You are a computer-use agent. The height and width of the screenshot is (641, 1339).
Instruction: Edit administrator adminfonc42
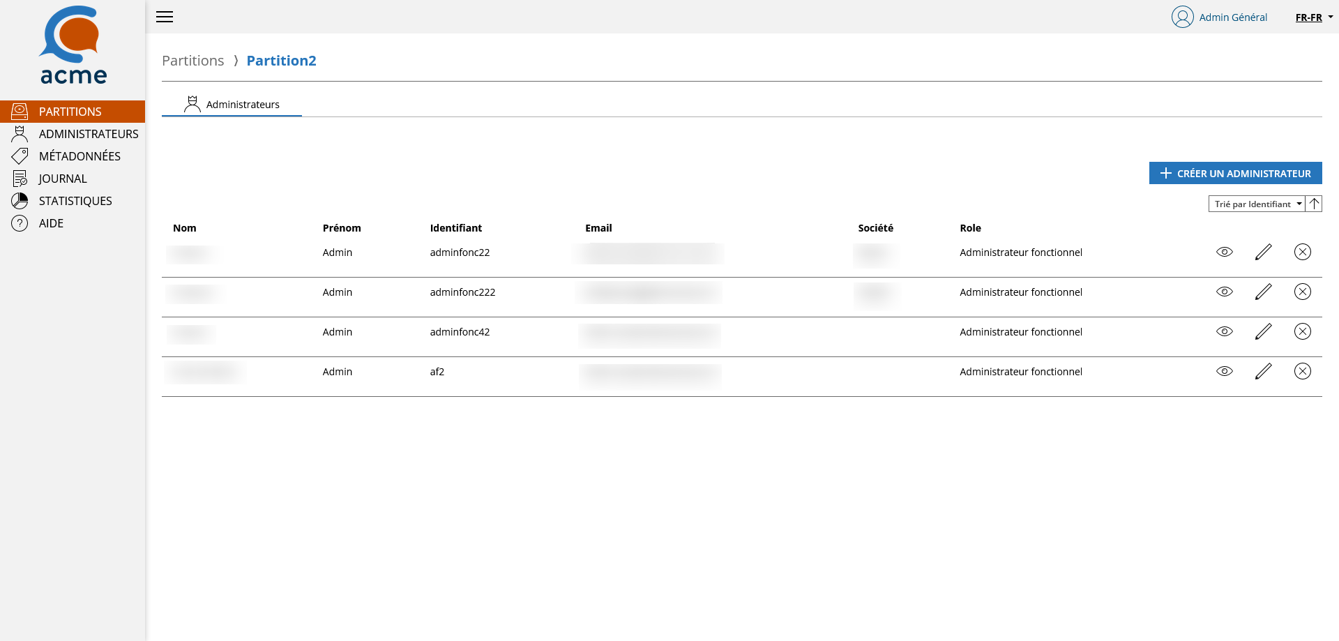(1264, 331)
